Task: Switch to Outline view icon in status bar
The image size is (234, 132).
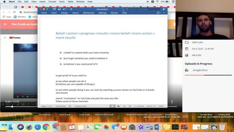Action: [x=124, y=106]
